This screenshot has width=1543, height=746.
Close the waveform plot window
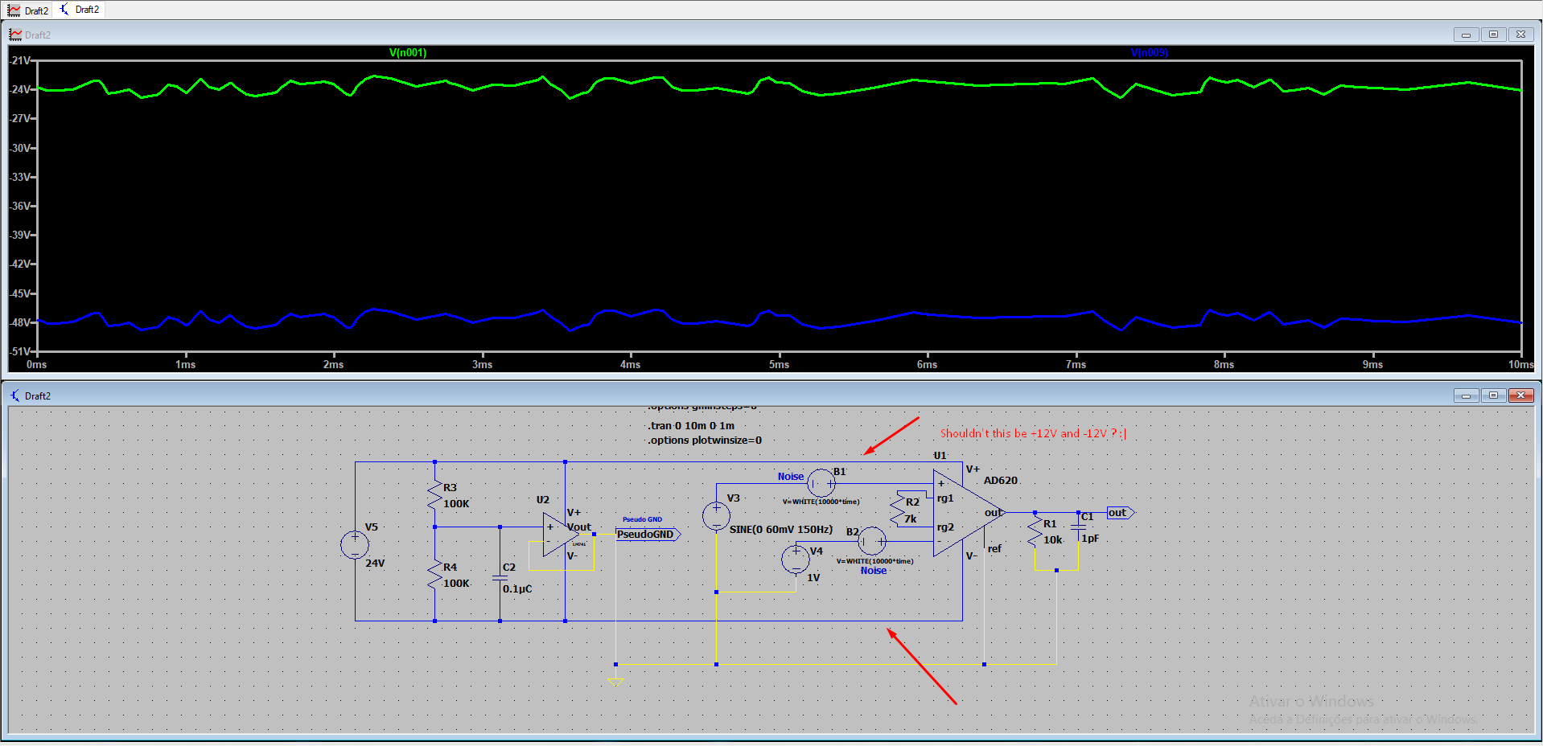[1520, 35]
